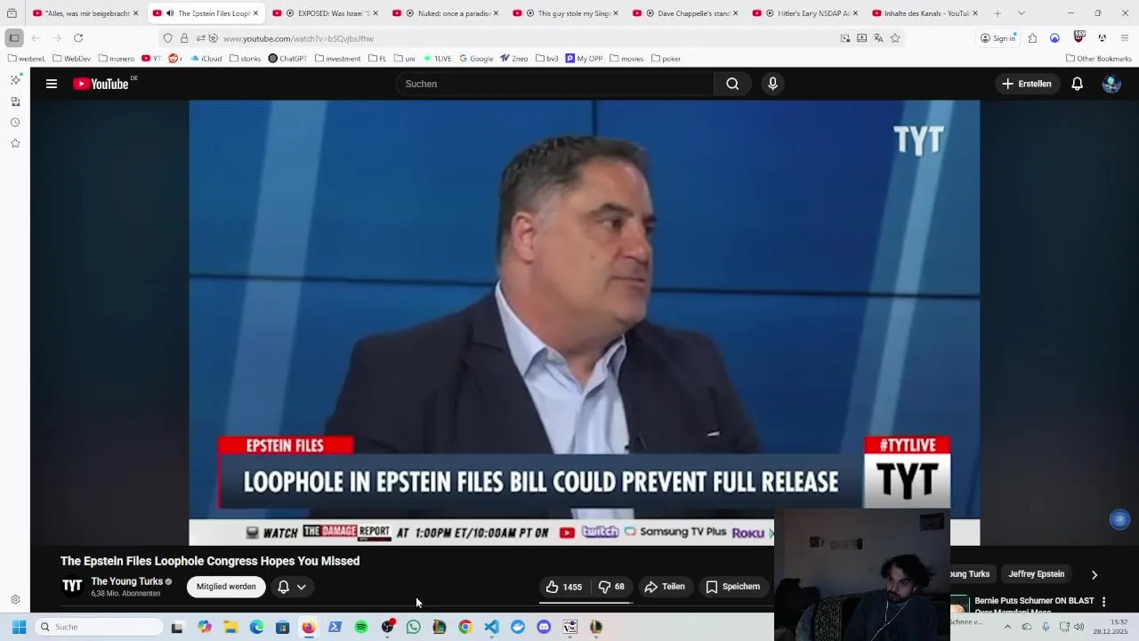
Task: Click Mitglied werden to join channel
Action: click(x=226, y=587)
